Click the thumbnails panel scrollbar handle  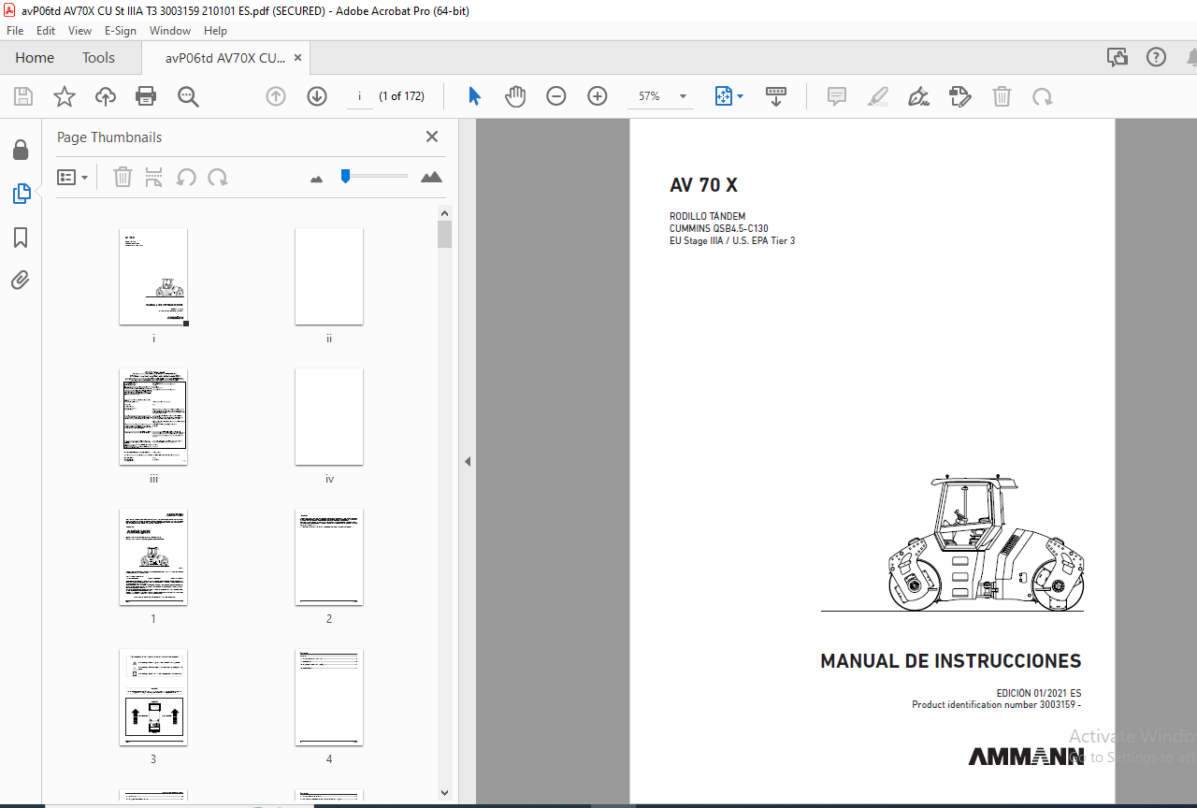(445, 234)
